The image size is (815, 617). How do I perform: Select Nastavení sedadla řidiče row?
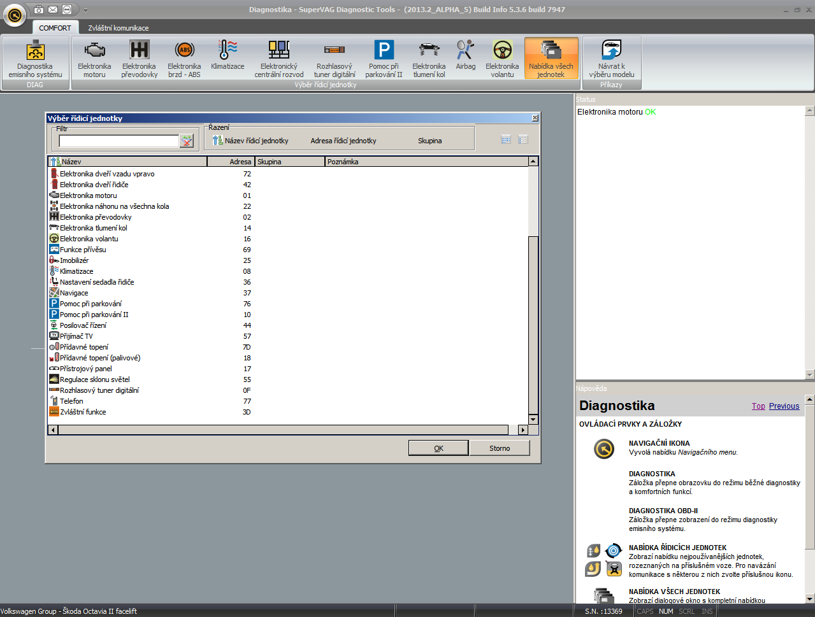[289, 282]
